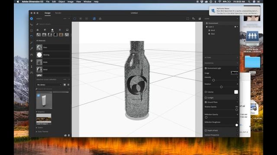Screen dimensions: 277x155
Task: Click the Search Assets field
Action: [53, 24]
